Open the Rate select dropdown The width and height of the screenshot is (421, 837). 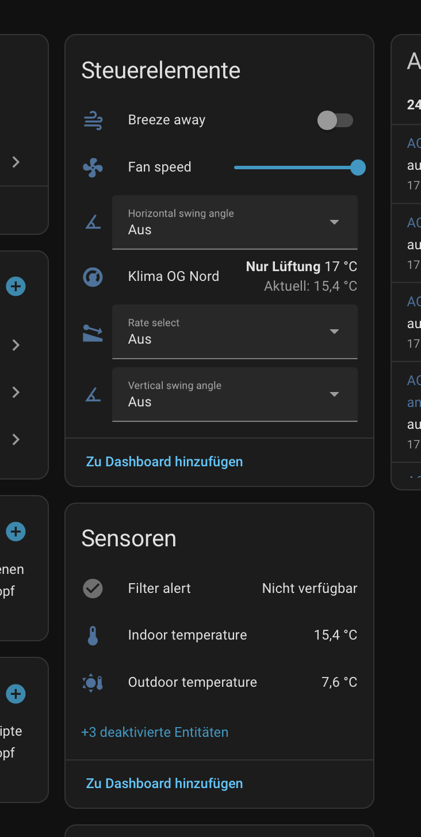tap(235, 332)
